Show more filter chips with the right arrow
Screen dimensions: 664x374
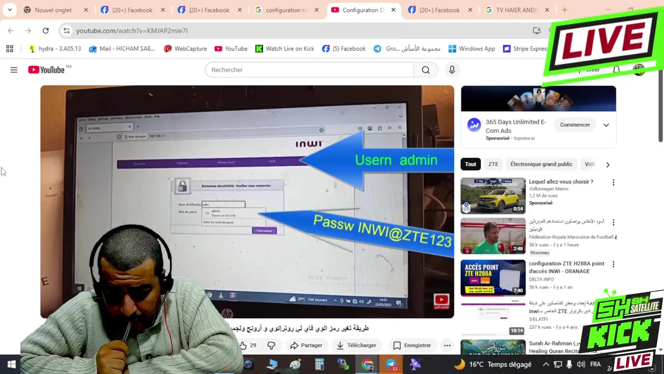coord(607,165)
